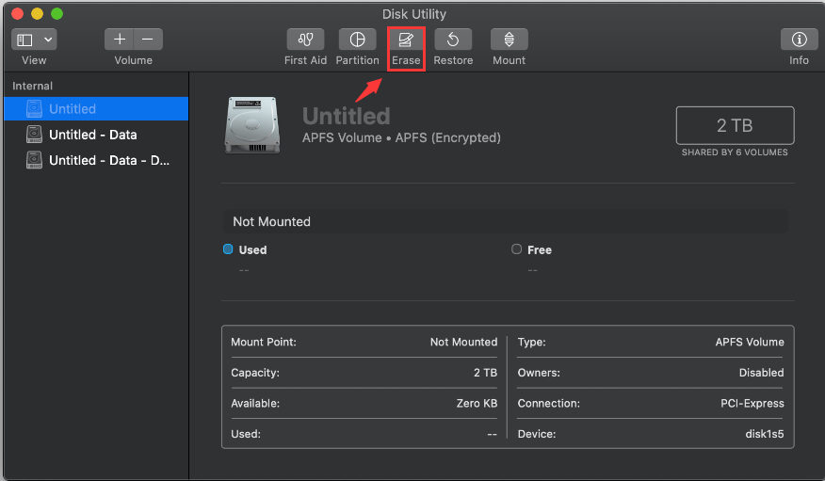The height and width of the screenshot is (481, 825).
Task: Click the Used blue legend indicator
Action: 228,249
